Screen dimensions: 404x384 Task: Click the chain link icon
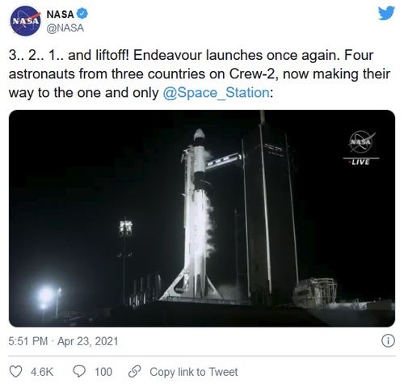point(135,372)
